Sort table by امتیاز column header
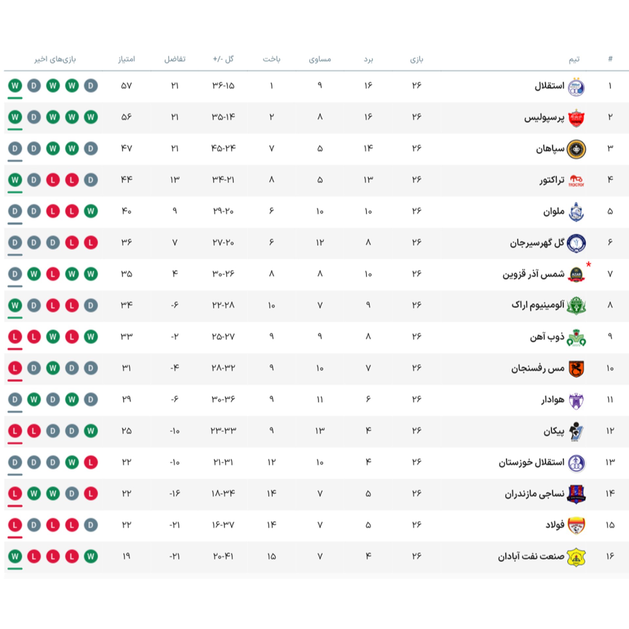Image resolution: width=629 pixels, height=629 pixels. point(126,59)
